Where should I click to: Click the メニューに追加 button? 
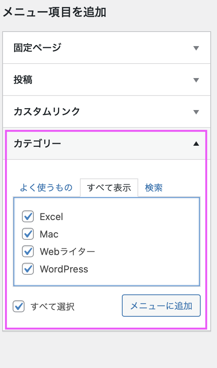[161, 306]
